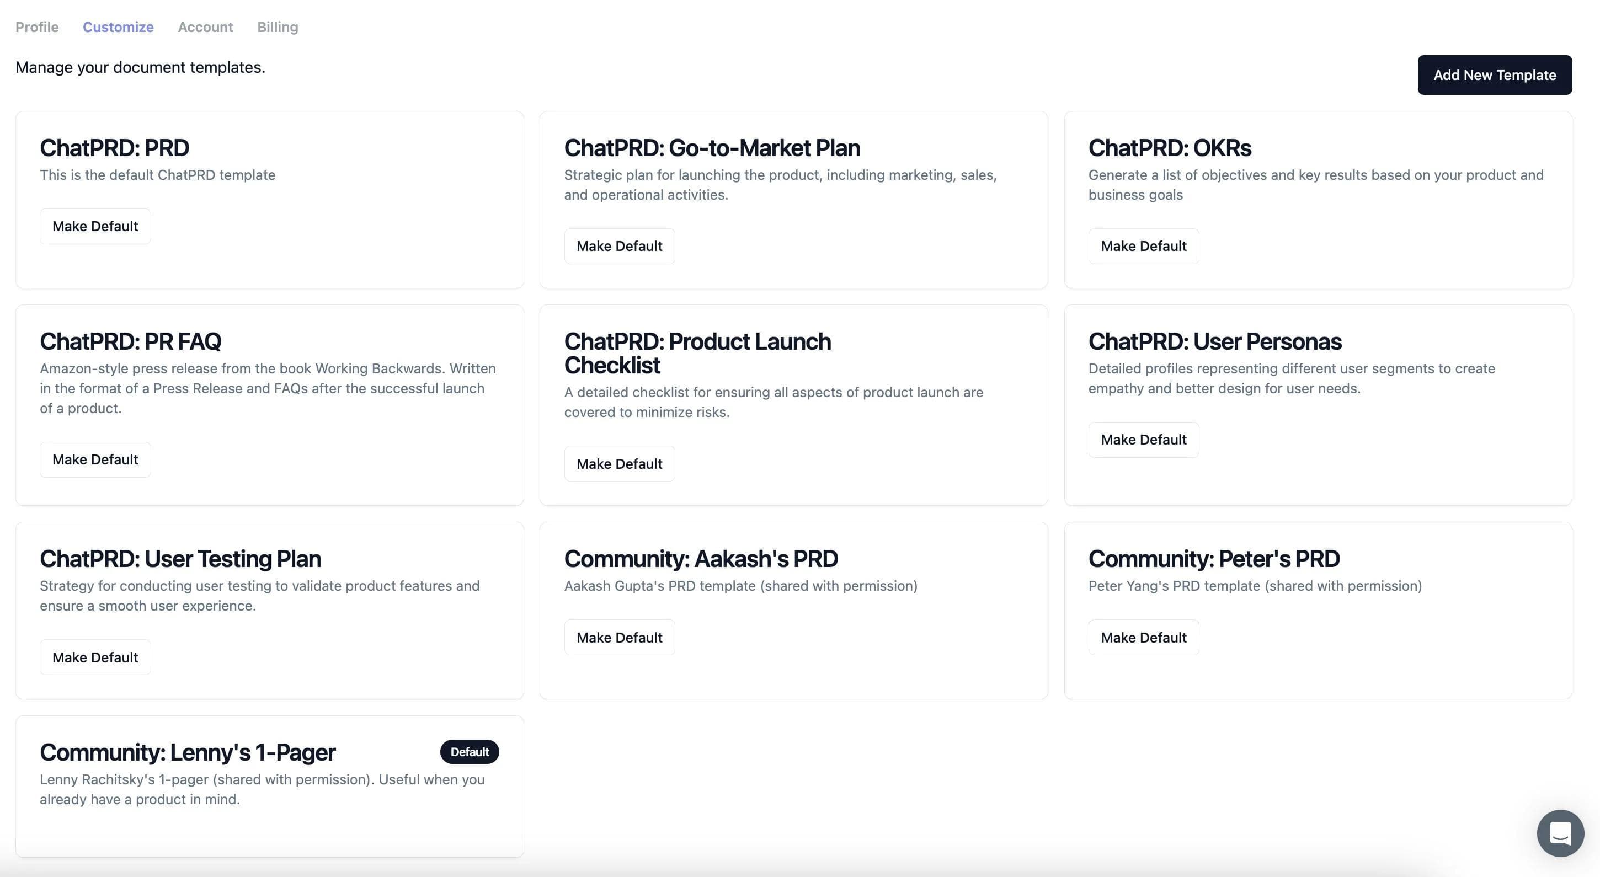Set Aakash's PRD as default template

[618, 637]
